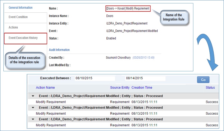
Task: Collapse the first event group triangle
Action: (33, 96)
